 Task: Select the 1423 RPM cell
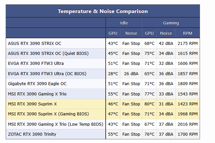pyautogui.click(x=188, y=104)
